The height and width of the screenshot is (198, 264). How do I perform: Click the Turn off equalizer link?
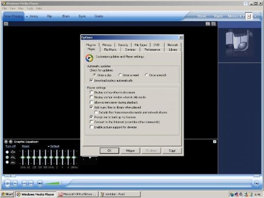point(10,146)
